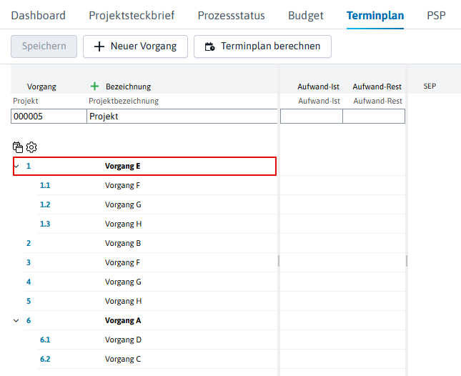461x376 pixels.
Task: Open the Projektsteckbrief tab
Action: point(132,15)
